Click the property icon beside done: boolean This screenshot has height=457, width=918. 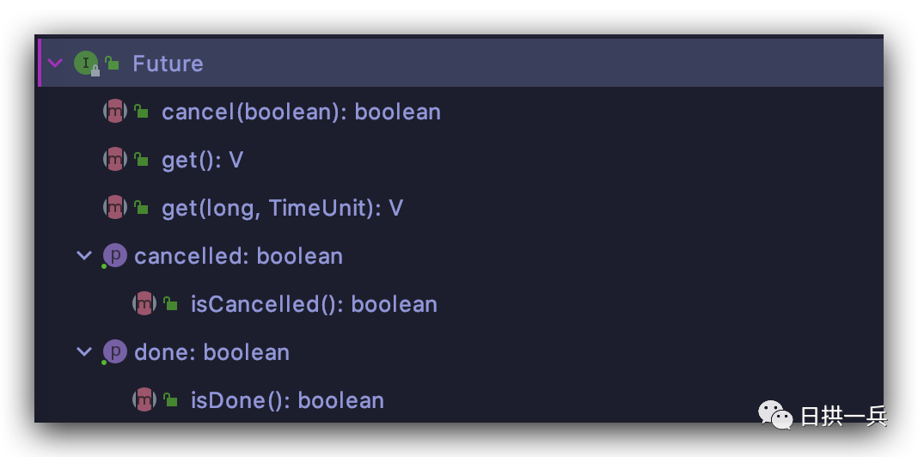coord(115,351)
